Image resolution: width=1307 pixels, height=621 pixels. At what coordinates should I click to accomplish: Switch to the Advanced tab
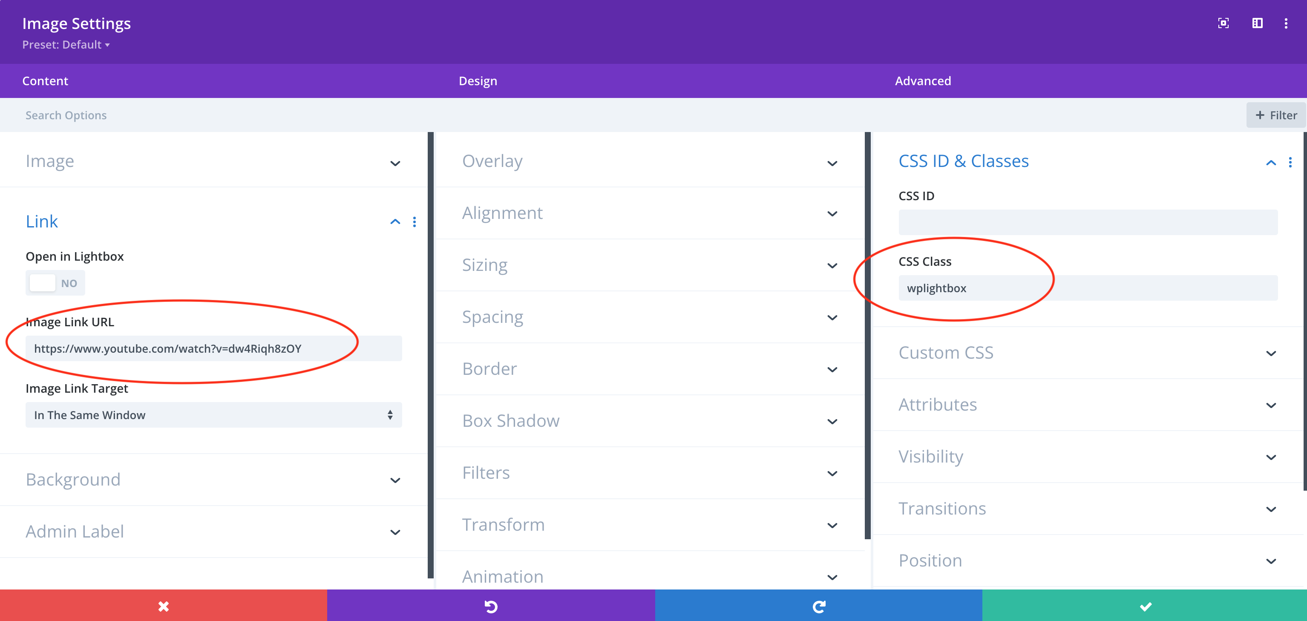pos(922,80)
